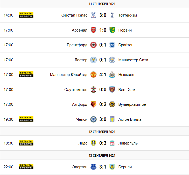Click the Crystal Palace club crest
This screenshot has height=175, width=189.
coord(93,15)
